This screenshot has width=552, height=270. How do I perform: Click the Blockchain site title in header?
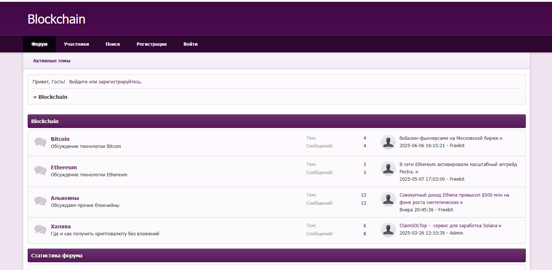click(56, 19)
